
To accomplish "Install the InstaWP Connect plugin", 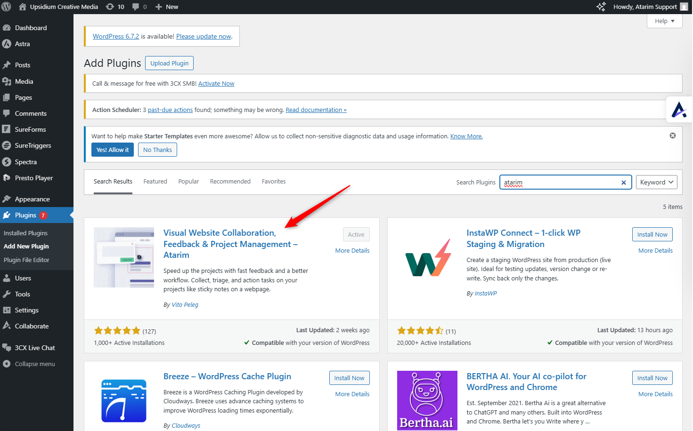I will [x=652, y=234].
